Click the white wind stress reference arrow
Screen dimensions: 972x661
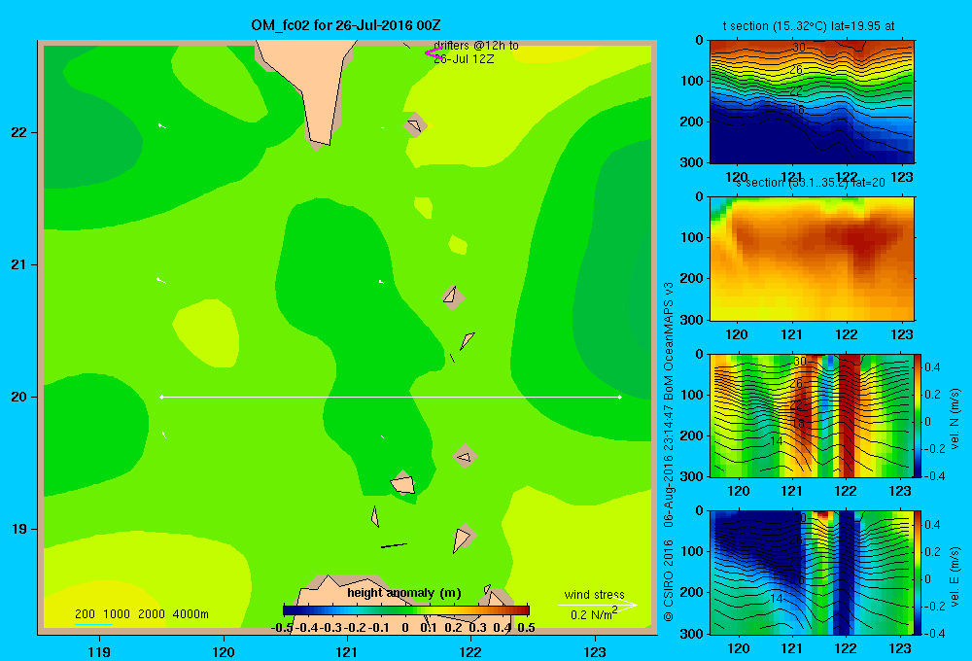click(598, 605)
